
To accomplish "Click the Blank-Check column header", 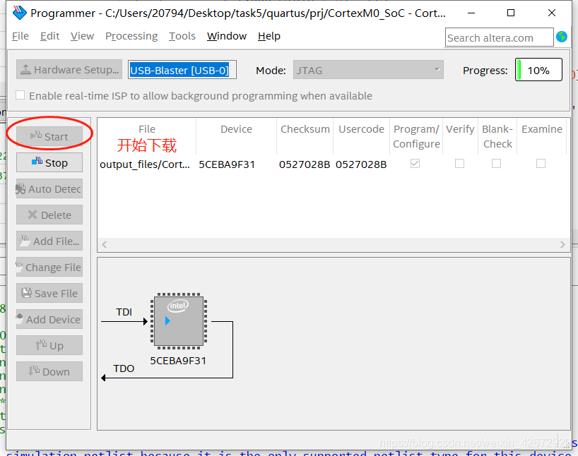I will (x=497, y=136).
